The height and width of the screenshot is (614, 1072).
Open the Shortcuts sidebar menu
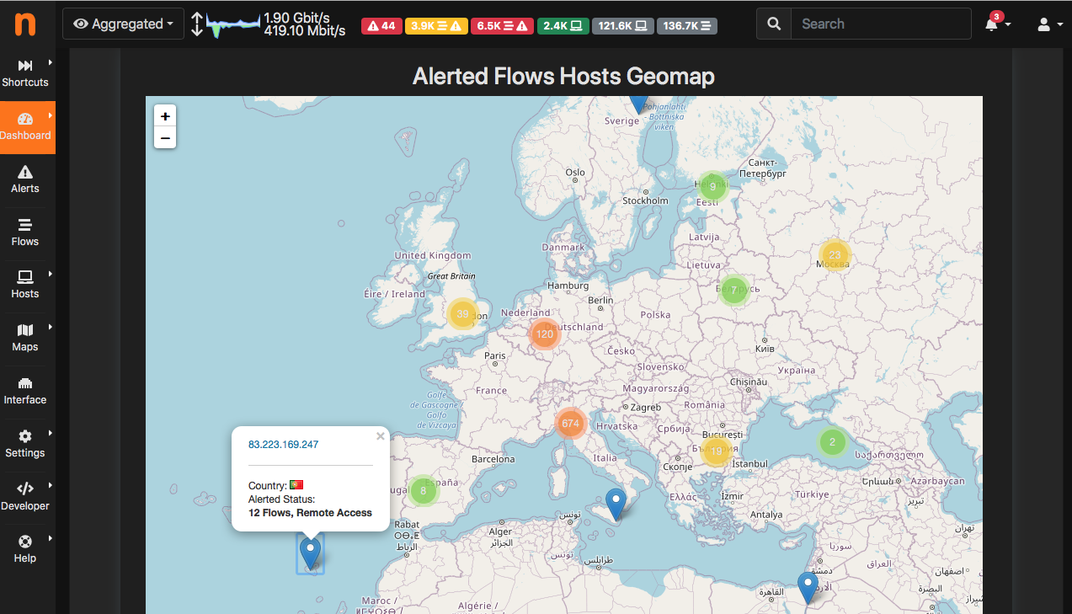coord(26,74)
